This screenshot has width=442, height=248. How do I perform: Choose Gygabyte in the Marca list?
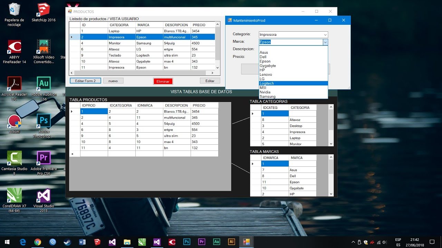293,66
